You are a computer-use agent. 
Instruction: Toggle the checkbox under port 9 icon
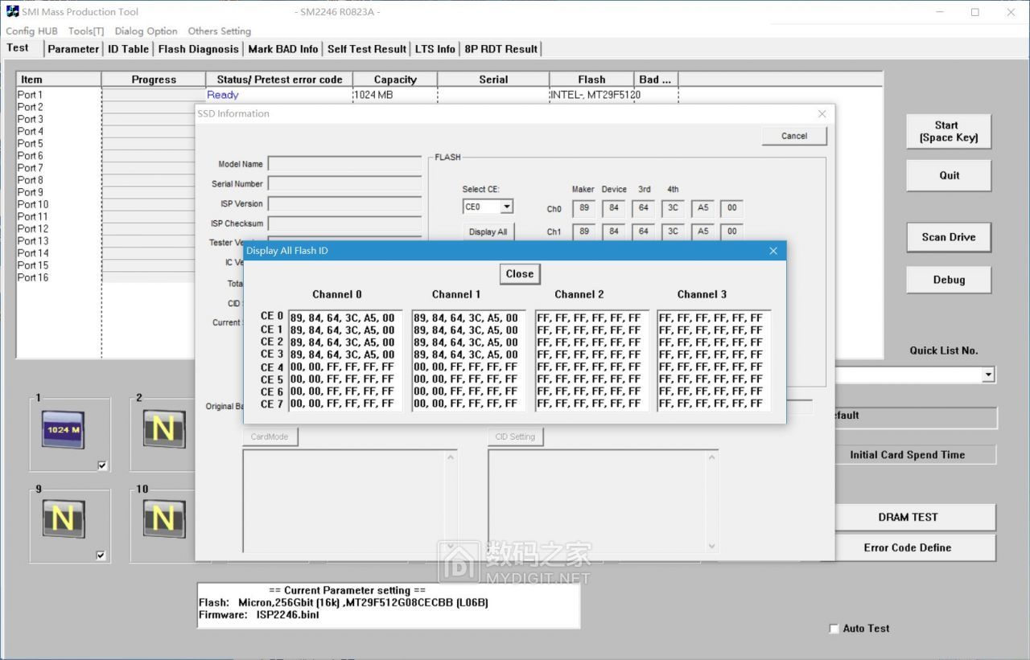pos(101,555)
